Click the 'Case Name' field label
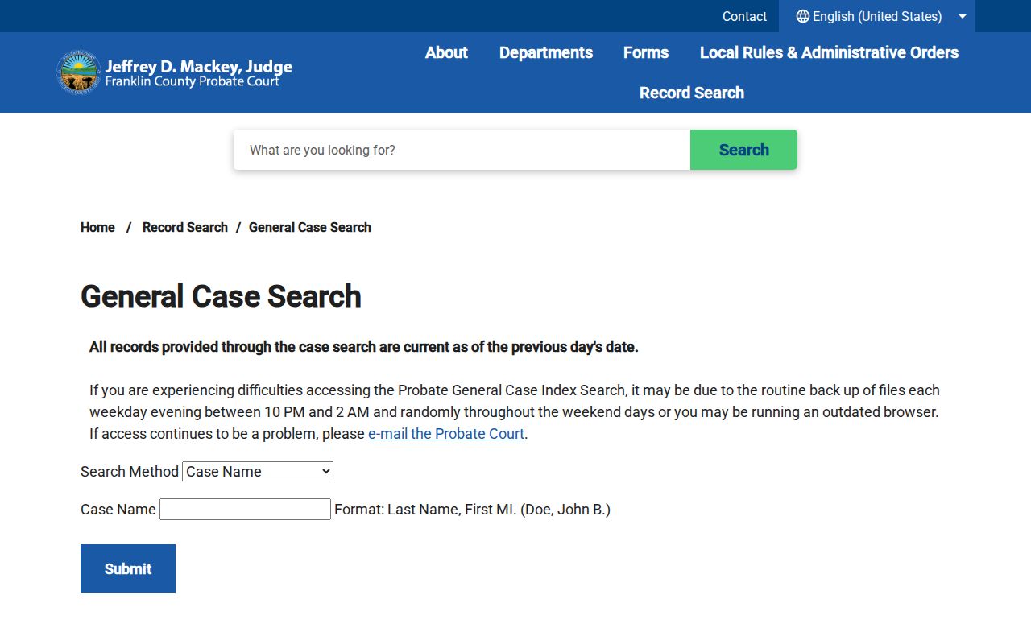 tap(118, 510)
